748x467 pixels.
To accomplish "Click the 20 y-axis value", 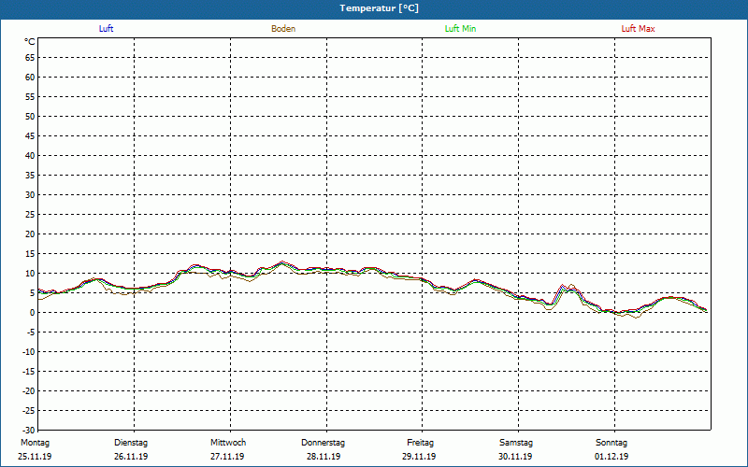I will [30, 234].
